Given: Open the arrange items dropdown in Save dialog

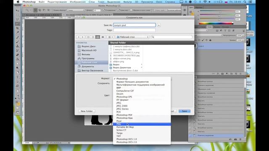Looking at the screenshot, I should 110,37.
